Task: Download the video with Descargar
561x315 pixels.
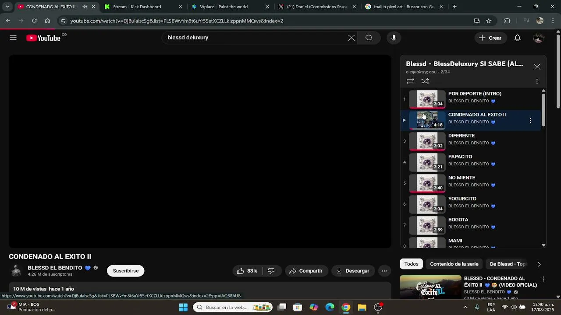Action: (353, 271)
